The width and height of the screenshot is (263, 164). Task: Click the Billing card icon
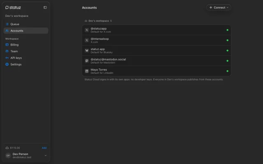7,45
